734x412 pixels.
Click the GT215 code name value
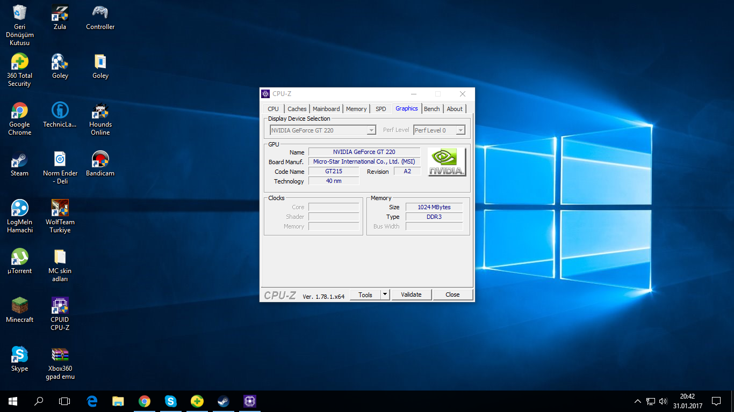click(x=334, y=171)
